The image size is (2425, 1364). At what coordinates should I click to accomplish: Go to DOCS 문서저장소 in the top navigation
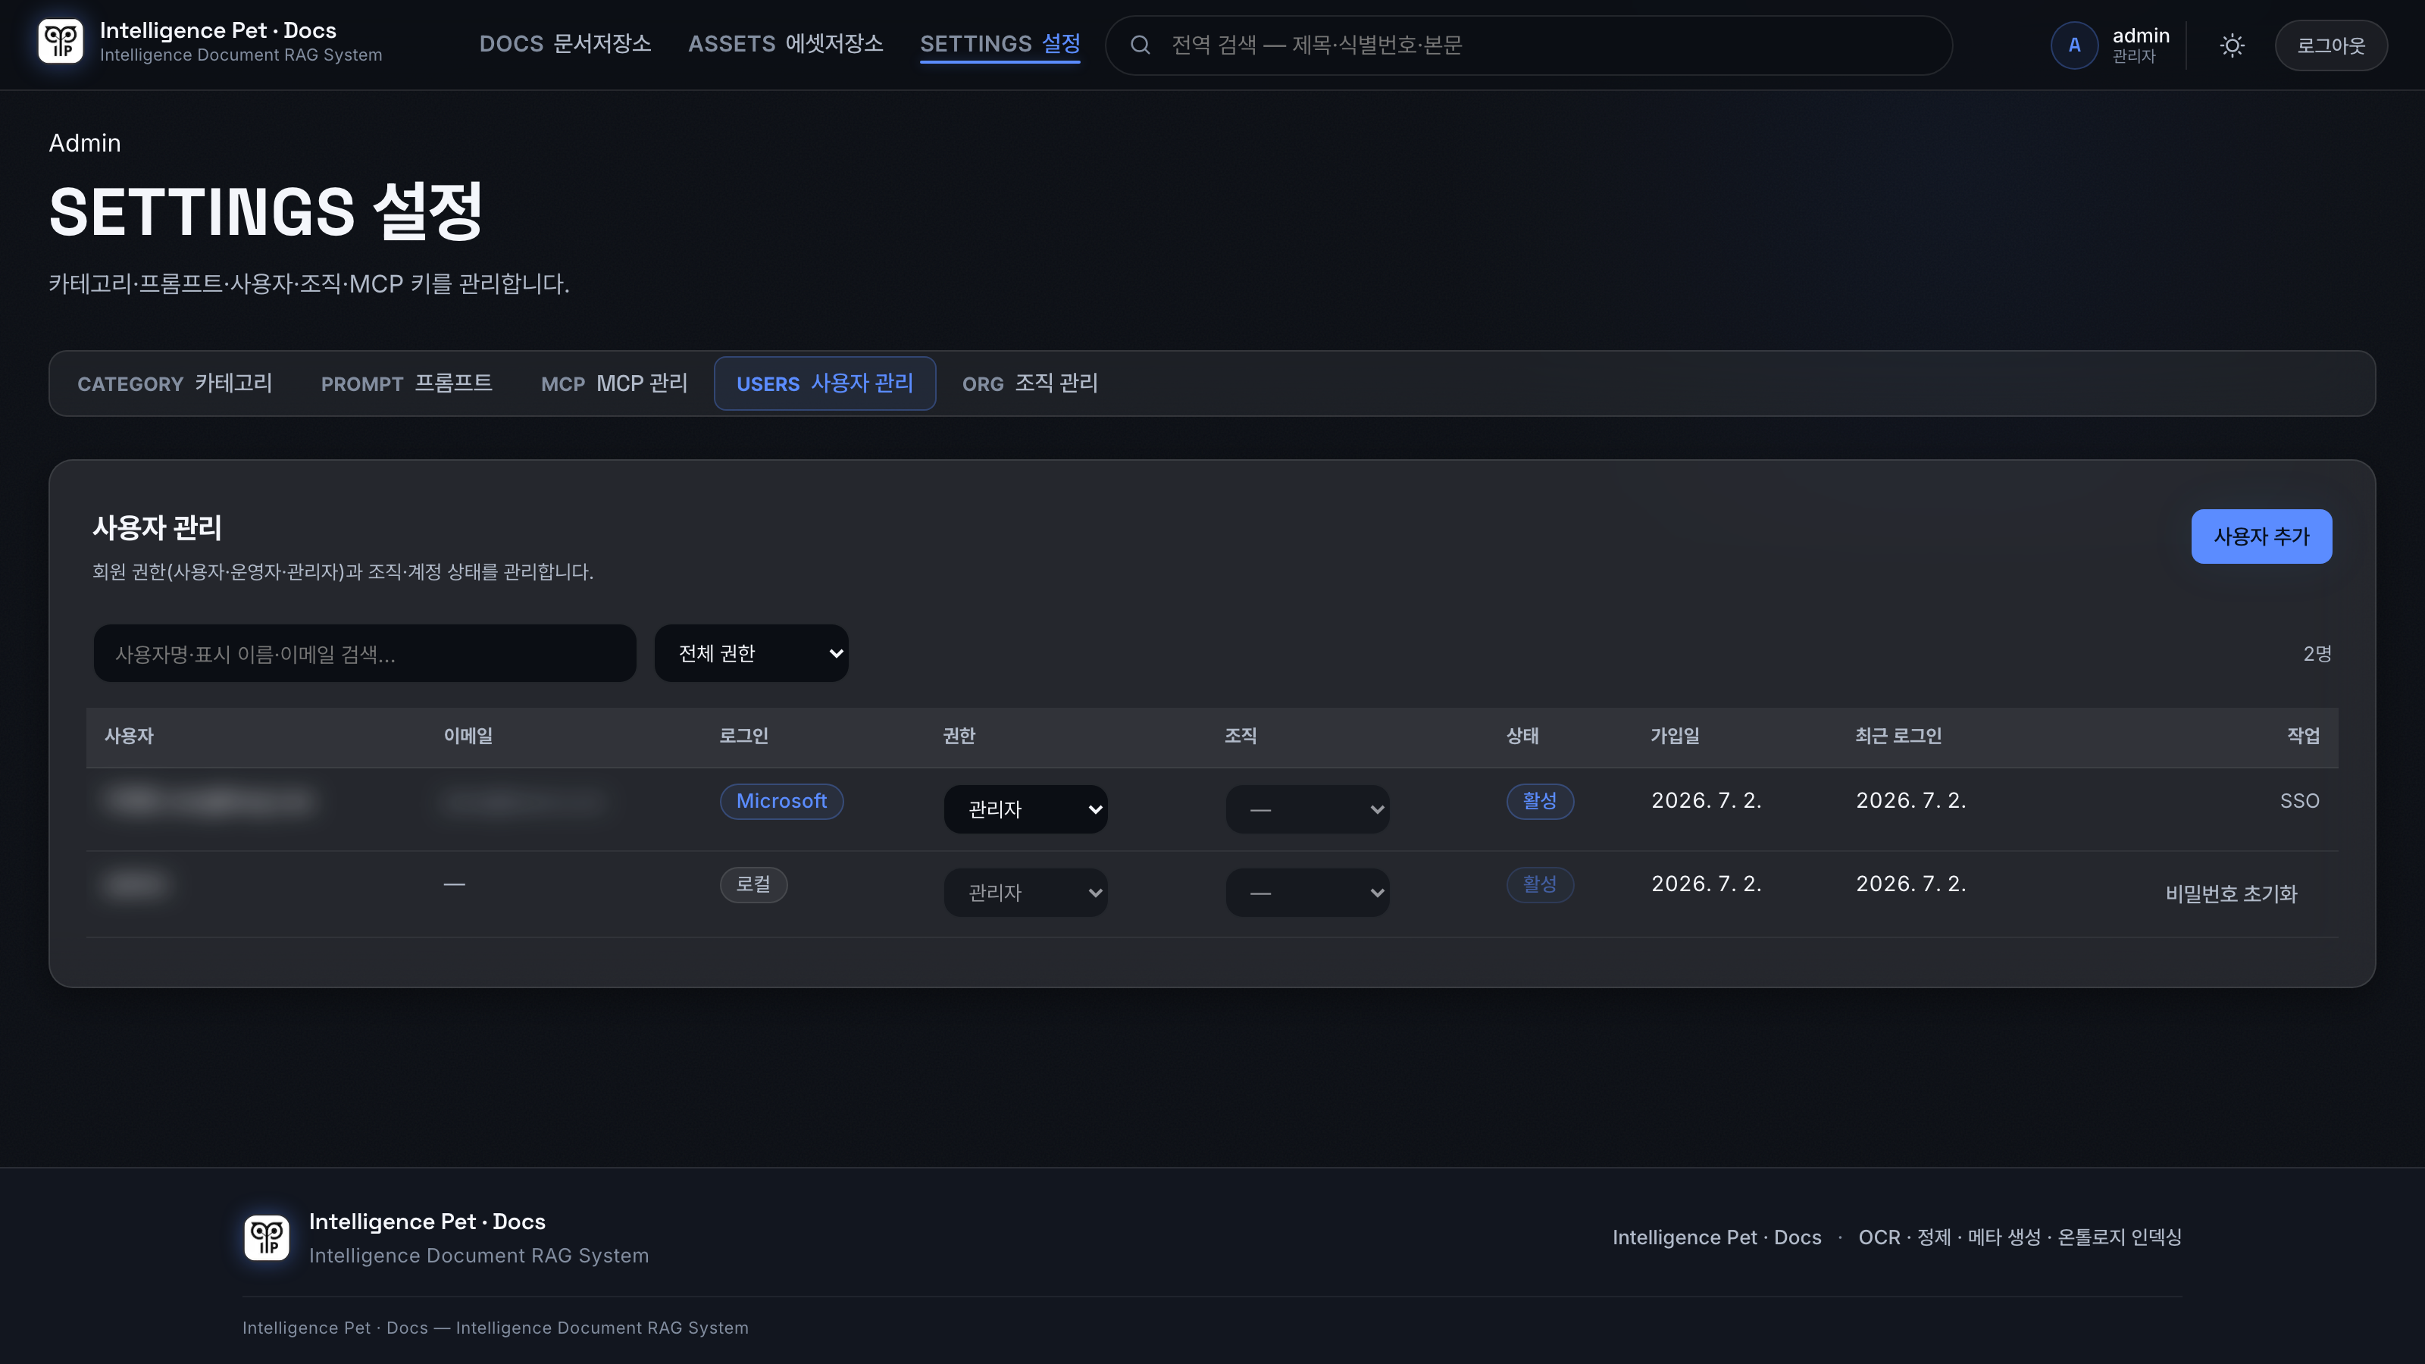click(x=565, y=44)
